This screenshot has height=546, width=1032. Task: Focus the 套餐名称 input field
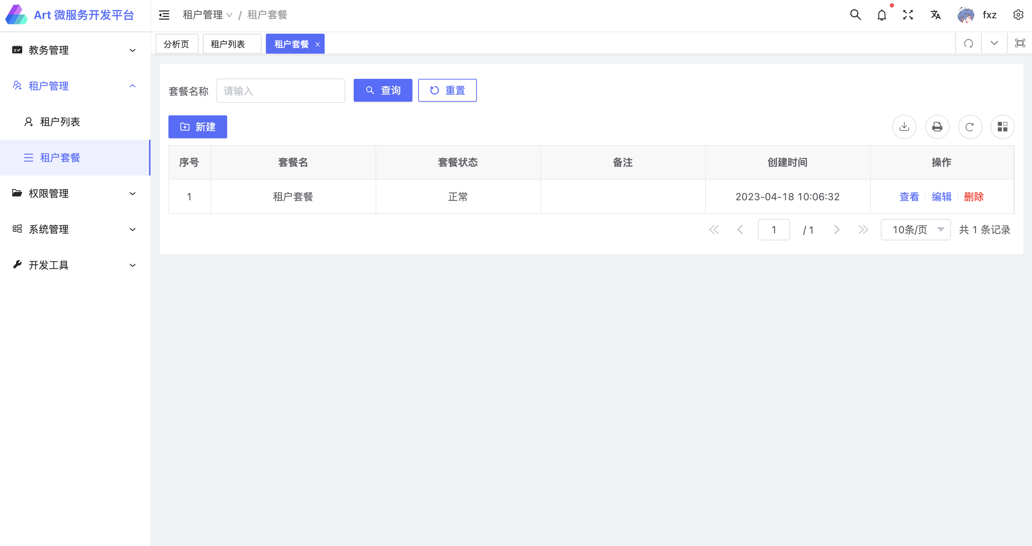[x=281, y=91]
